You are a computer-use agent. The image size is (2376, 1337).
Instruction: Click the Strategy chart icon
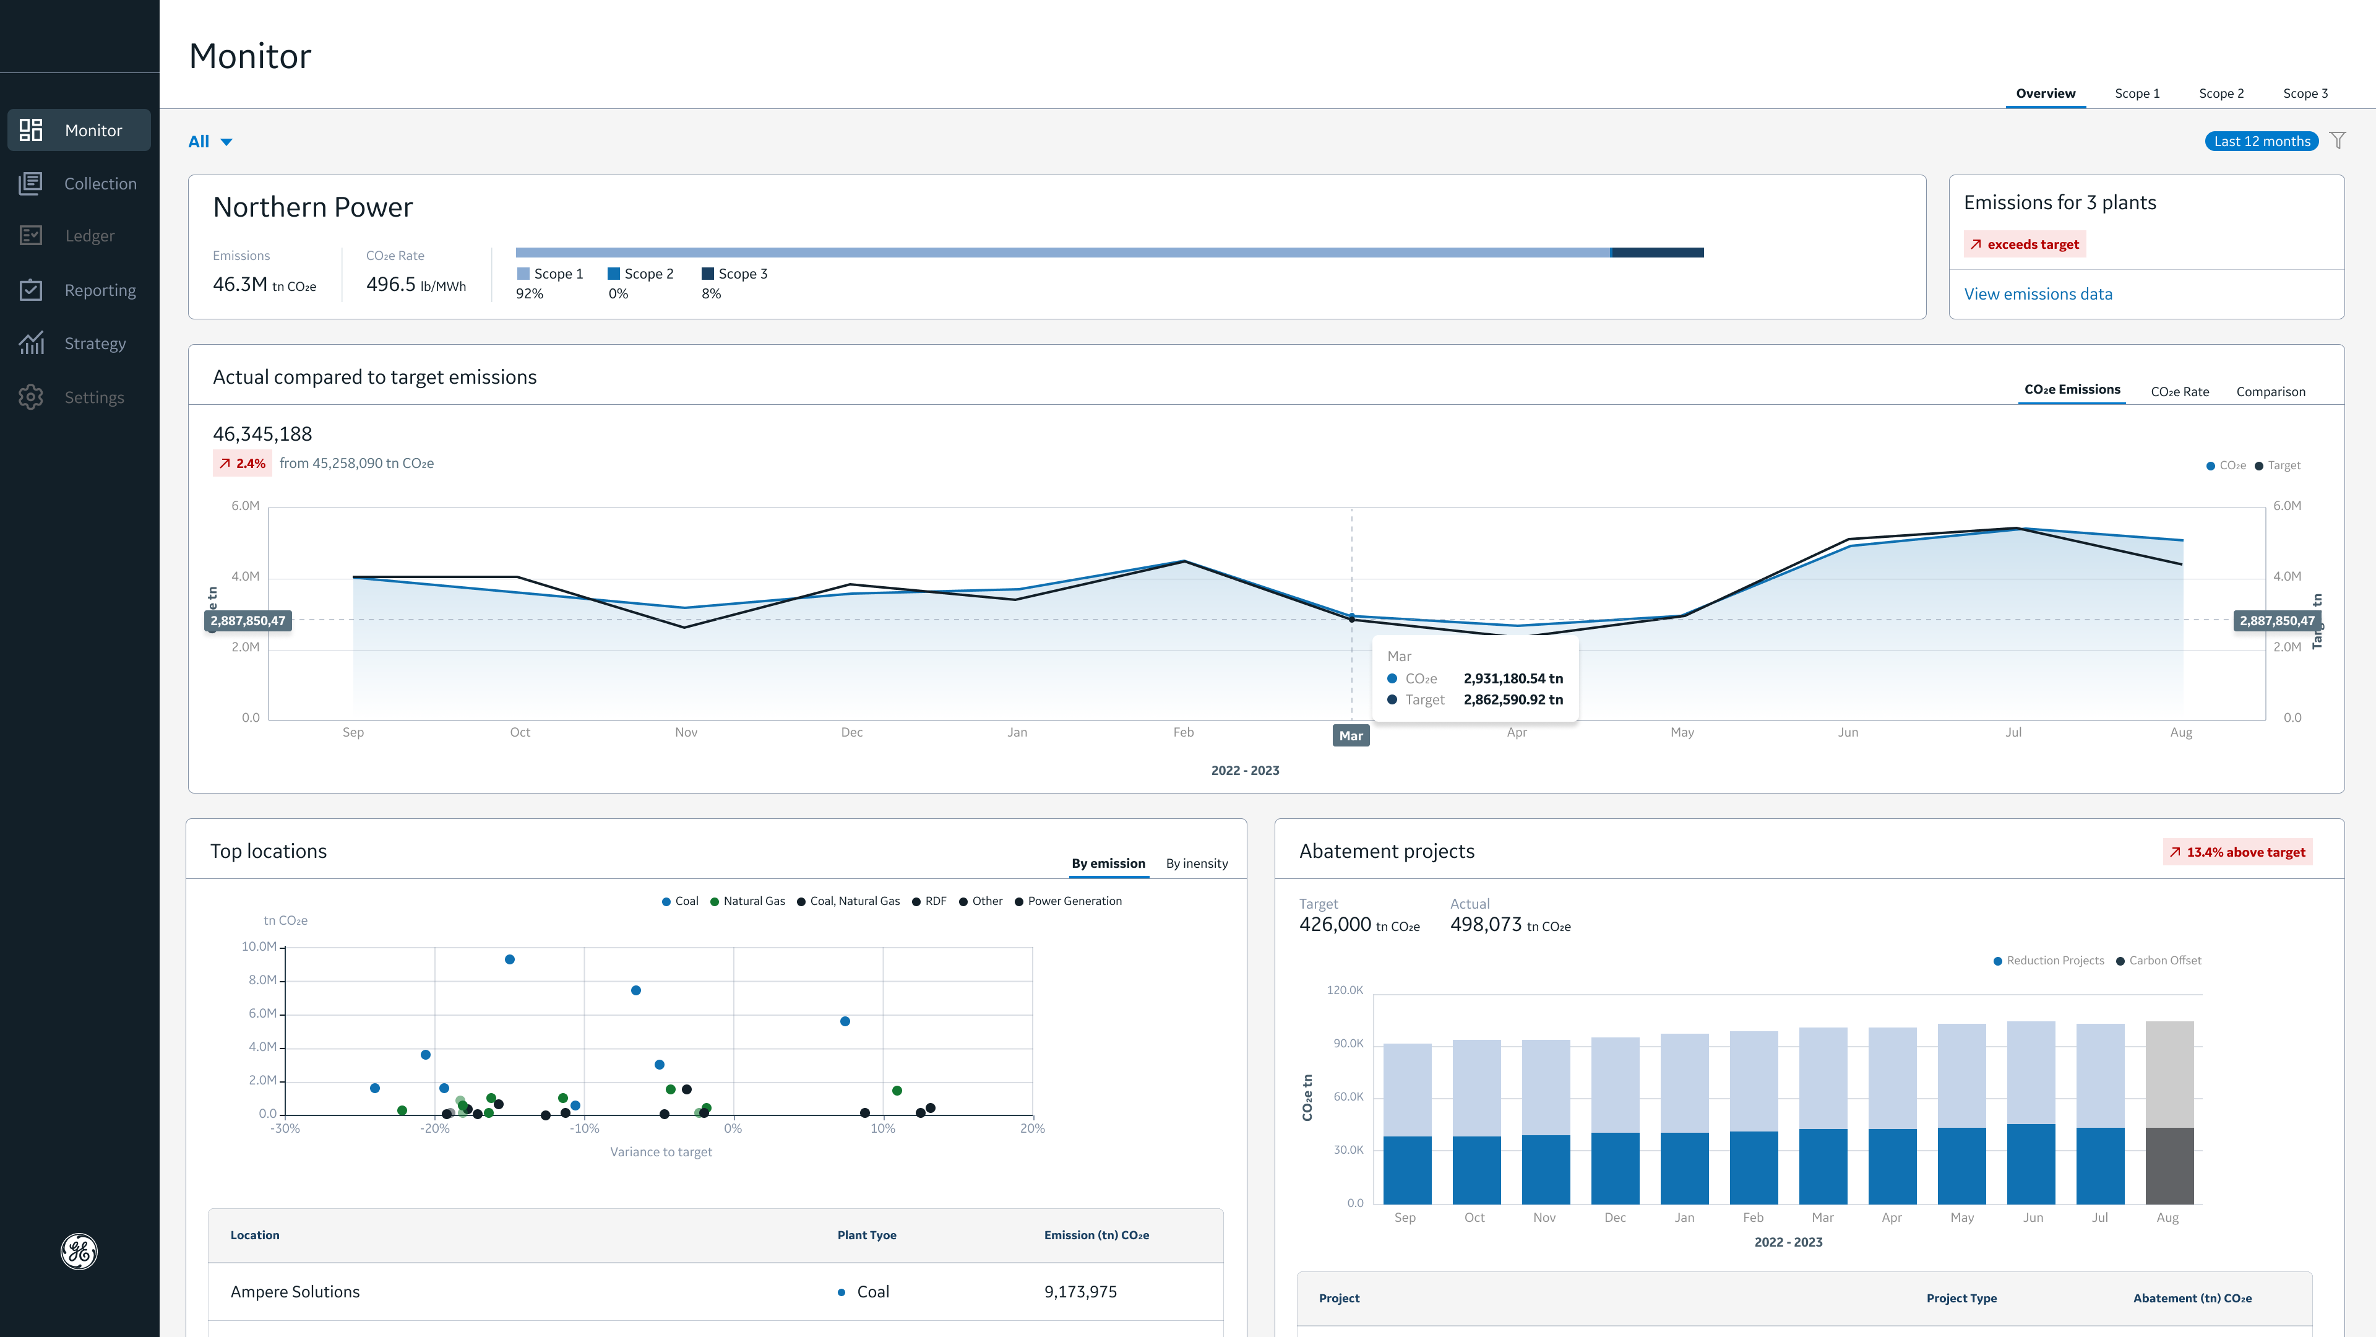point(32,344)
